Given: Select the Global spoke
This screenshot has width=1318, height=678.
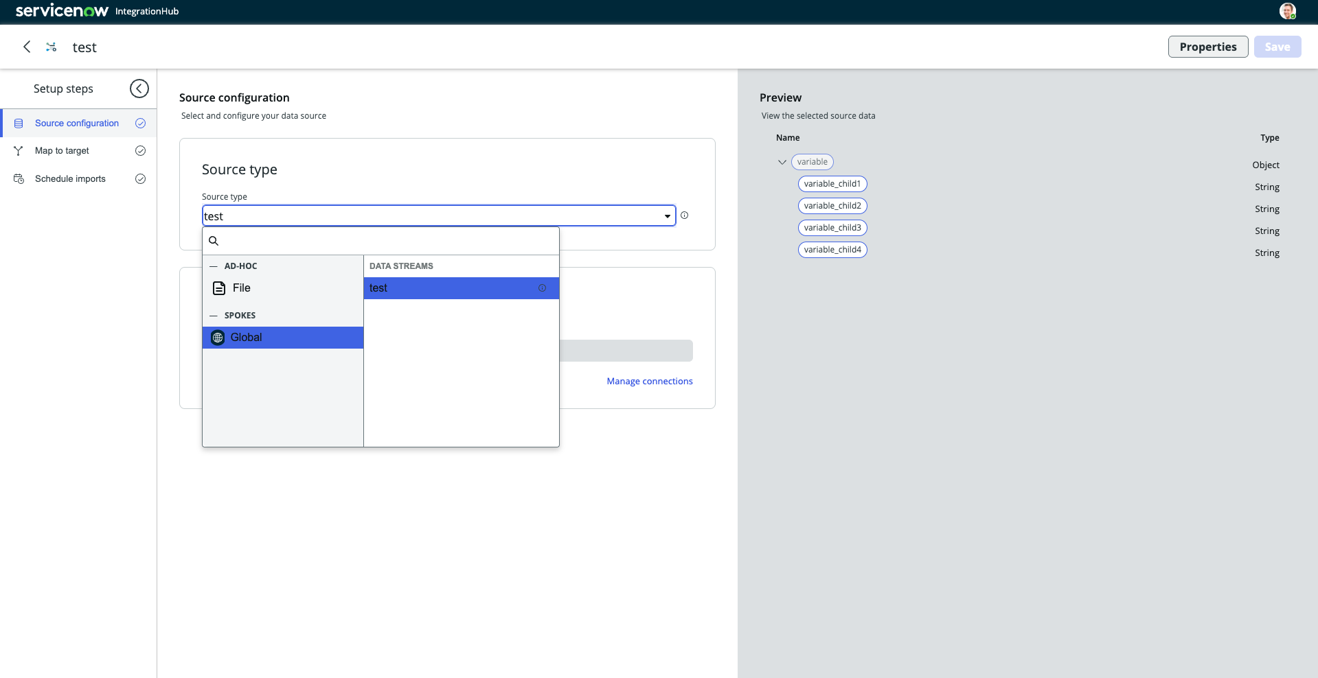Looking at the screenshot, I should (283, 338).
